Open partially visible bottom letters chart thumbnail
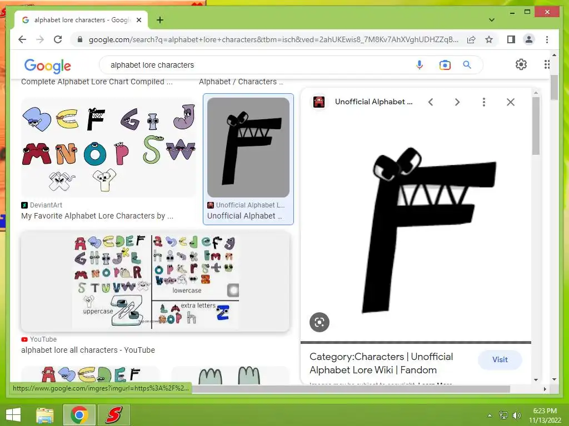The width and height of the screenshot is (569, 426). pyautogui.click(x=91, y=375)
